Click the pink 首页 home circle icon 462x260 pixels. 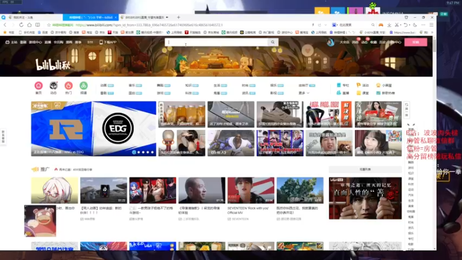(x=39, y=86)
